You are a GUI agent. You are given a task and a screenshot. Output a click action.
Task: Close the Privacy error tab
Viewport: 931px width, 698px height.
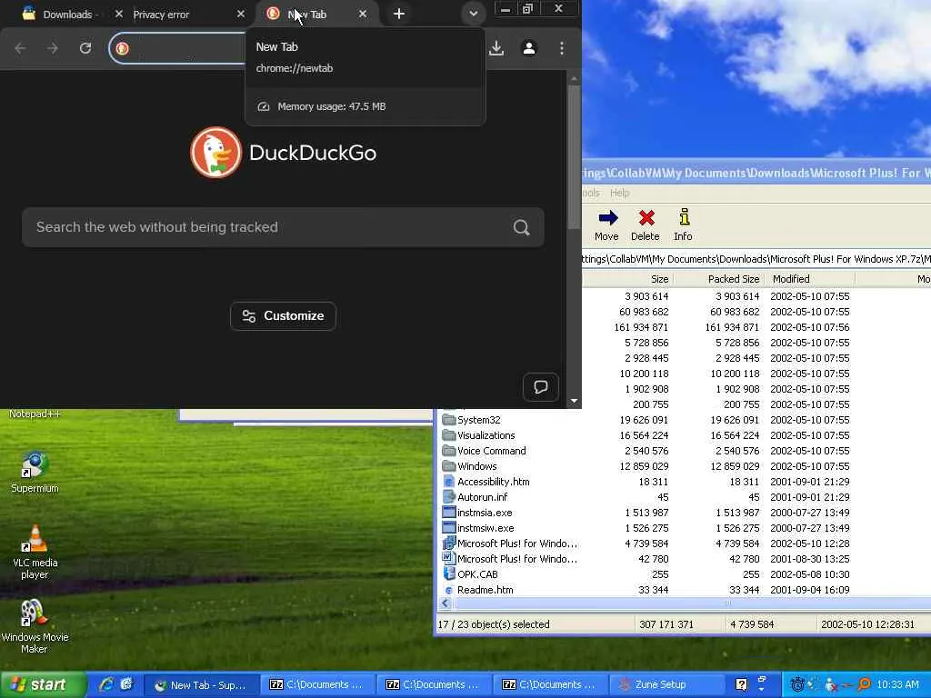coord(240,14)
